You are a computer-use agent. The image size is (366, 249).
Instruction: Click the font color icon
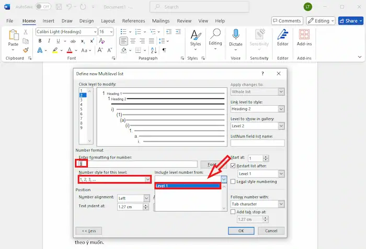69,50
